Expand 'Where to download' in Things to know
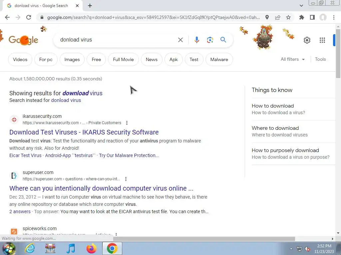 [293, 131]
